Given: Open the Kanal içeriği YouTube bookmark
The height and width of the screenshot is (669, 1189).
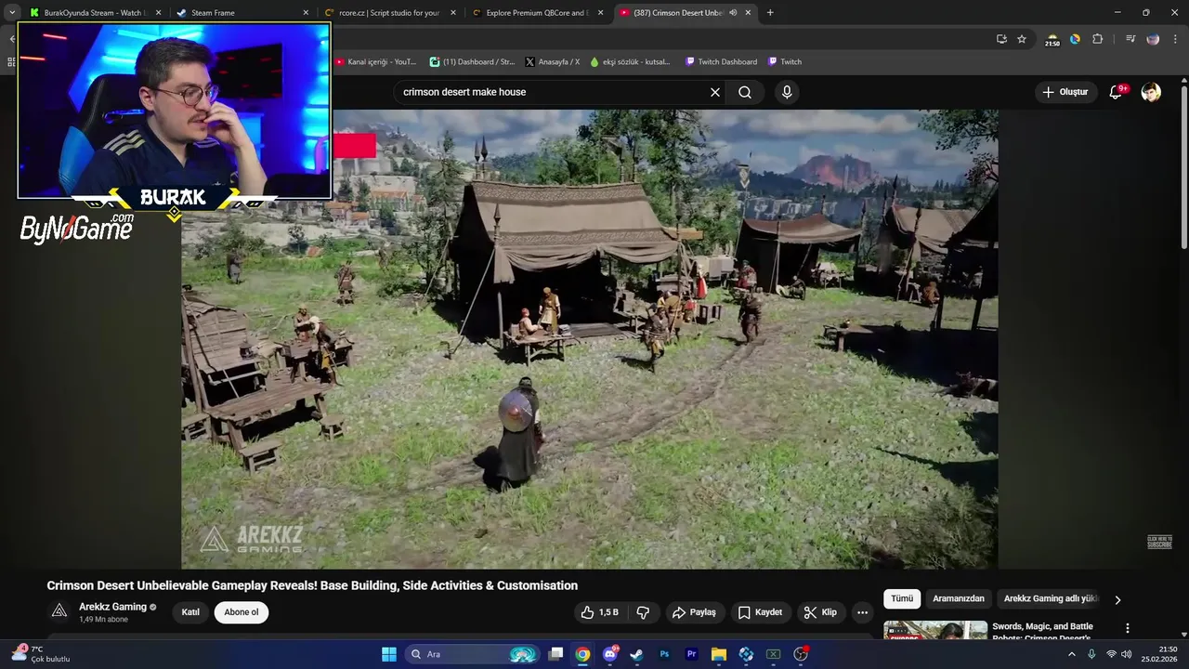Looking at the screenshot, I should 376,61.
